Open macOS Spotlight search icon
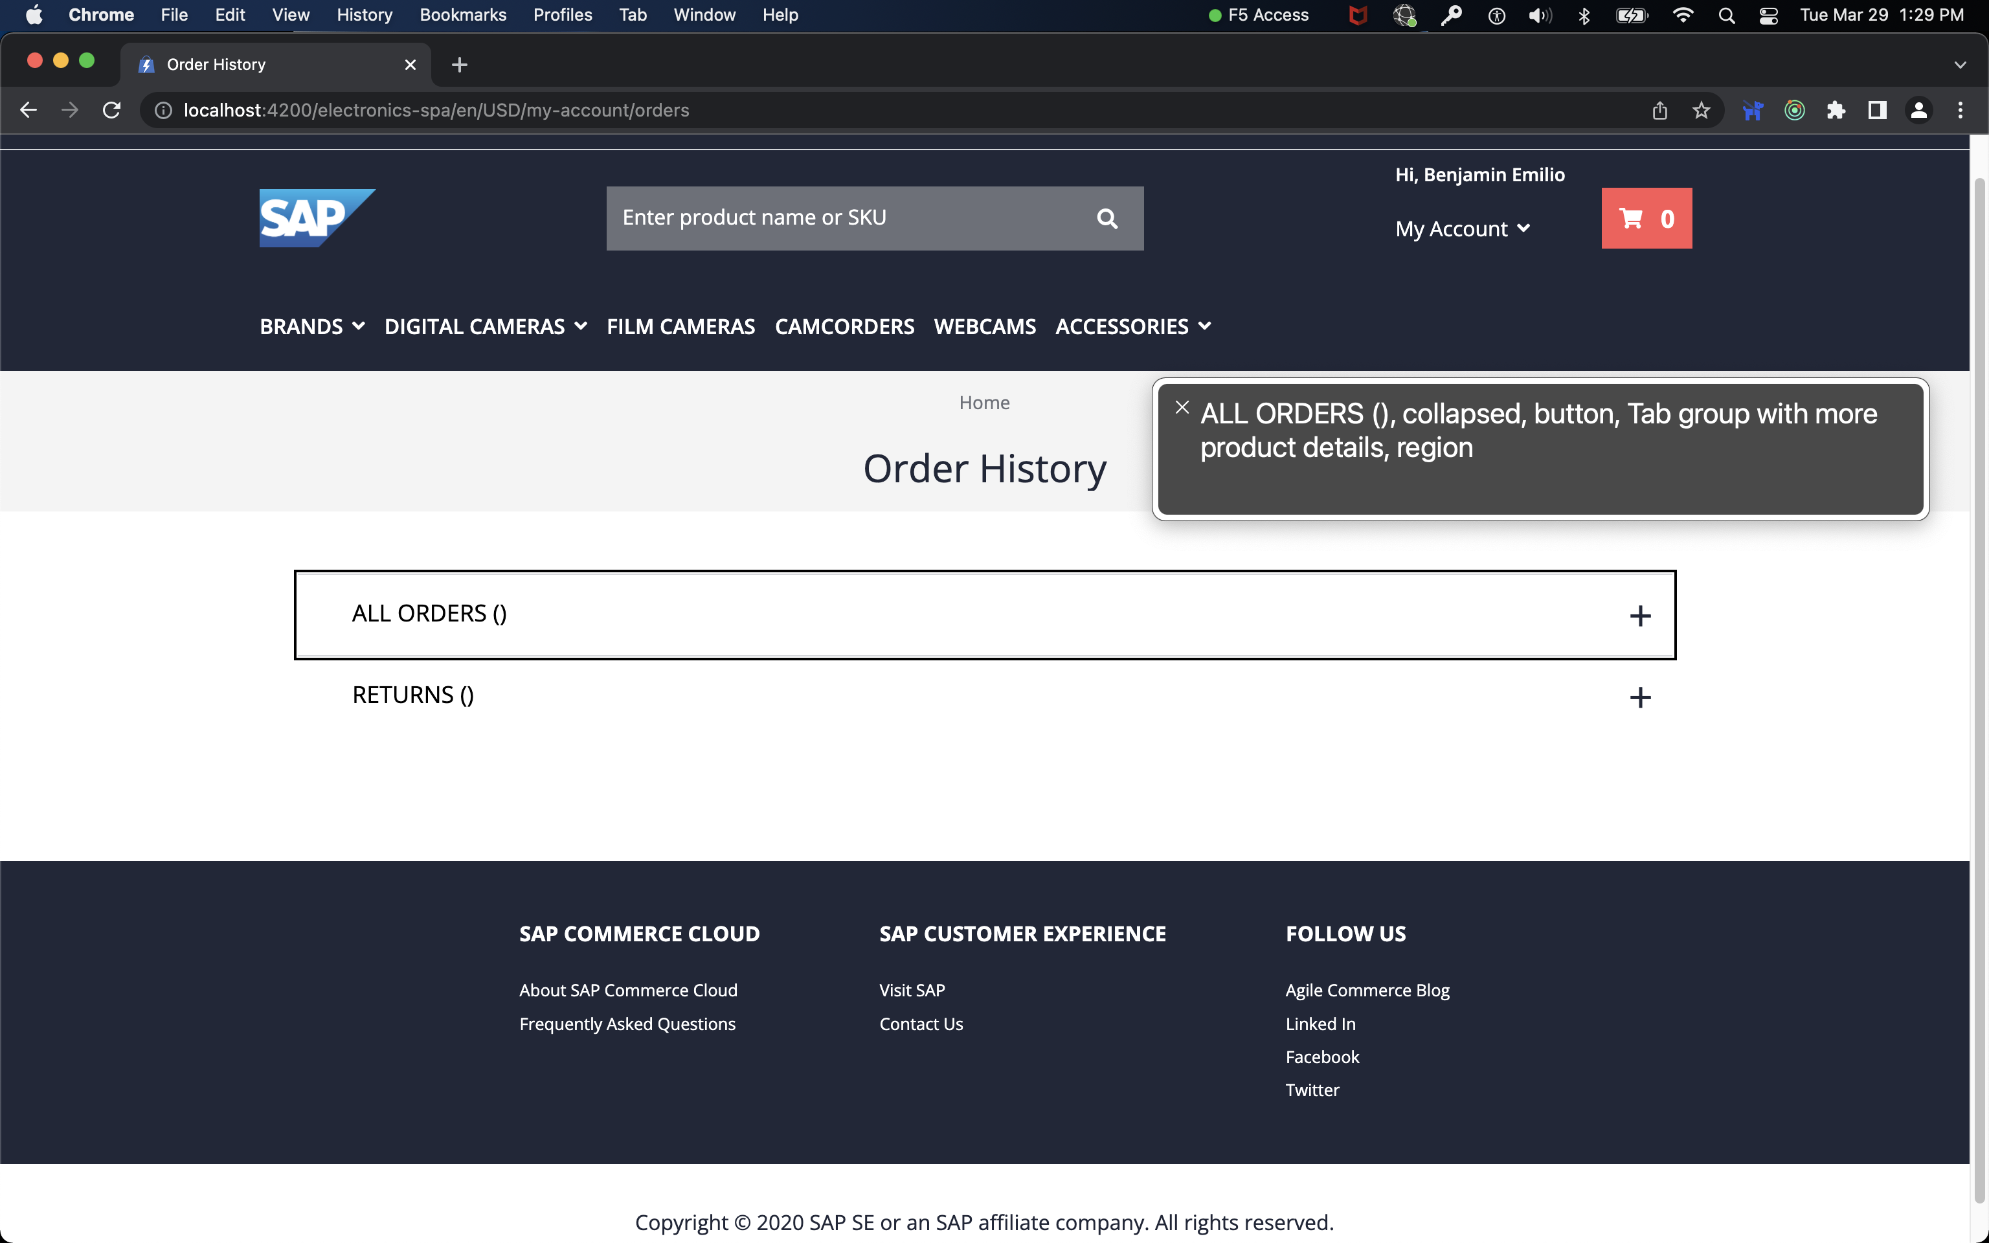The height and width of the screenshot is (1243, 1989). coord(1726,15)
